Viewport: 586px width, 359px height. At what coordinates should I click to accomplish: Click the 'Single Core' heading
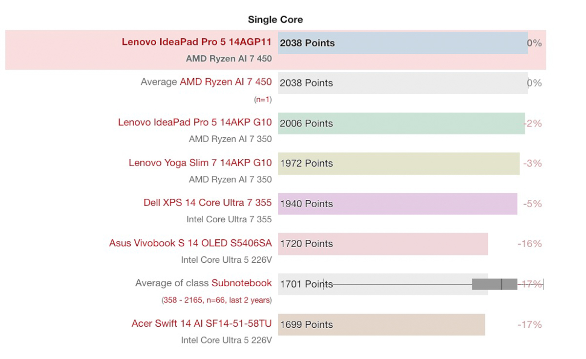click(x=275, y=20)
